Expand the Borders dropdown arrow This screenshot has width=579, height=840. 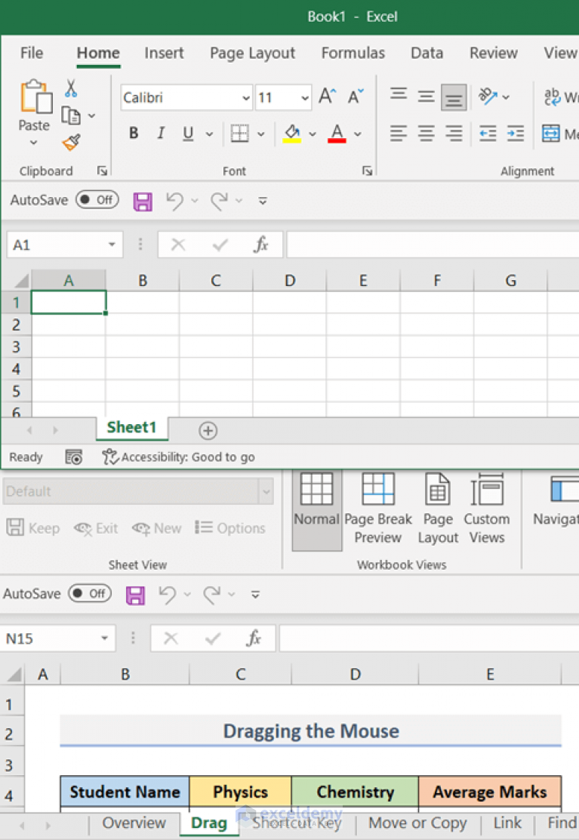(x=261, y=134)
